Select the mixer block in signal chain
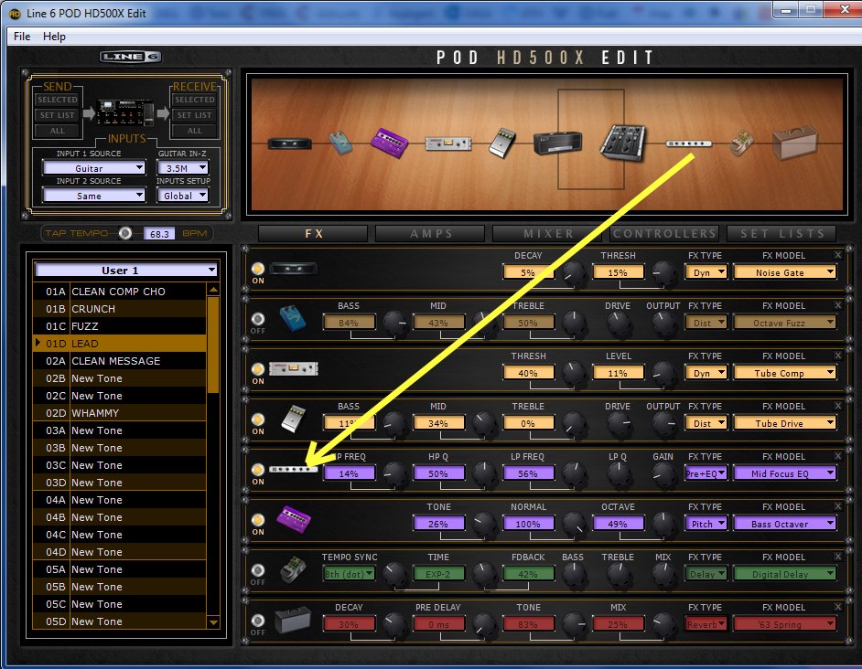The width and height of the screenshot is (862, 669). pos(623,143)
